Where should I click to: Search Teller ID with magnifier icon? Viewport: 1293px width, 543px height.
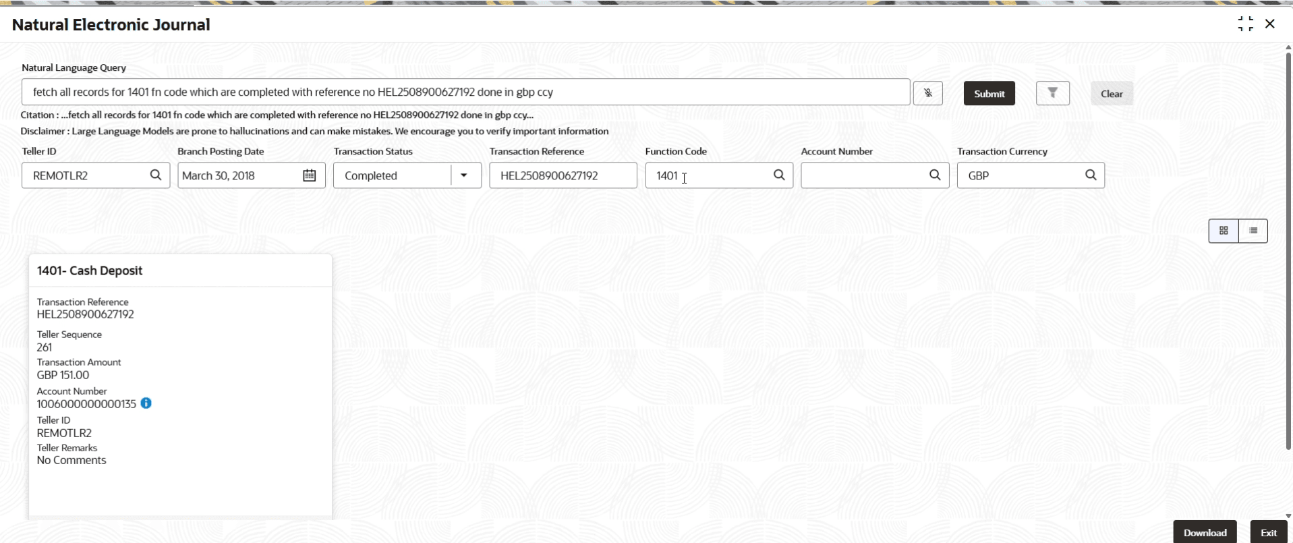(156, 175)
